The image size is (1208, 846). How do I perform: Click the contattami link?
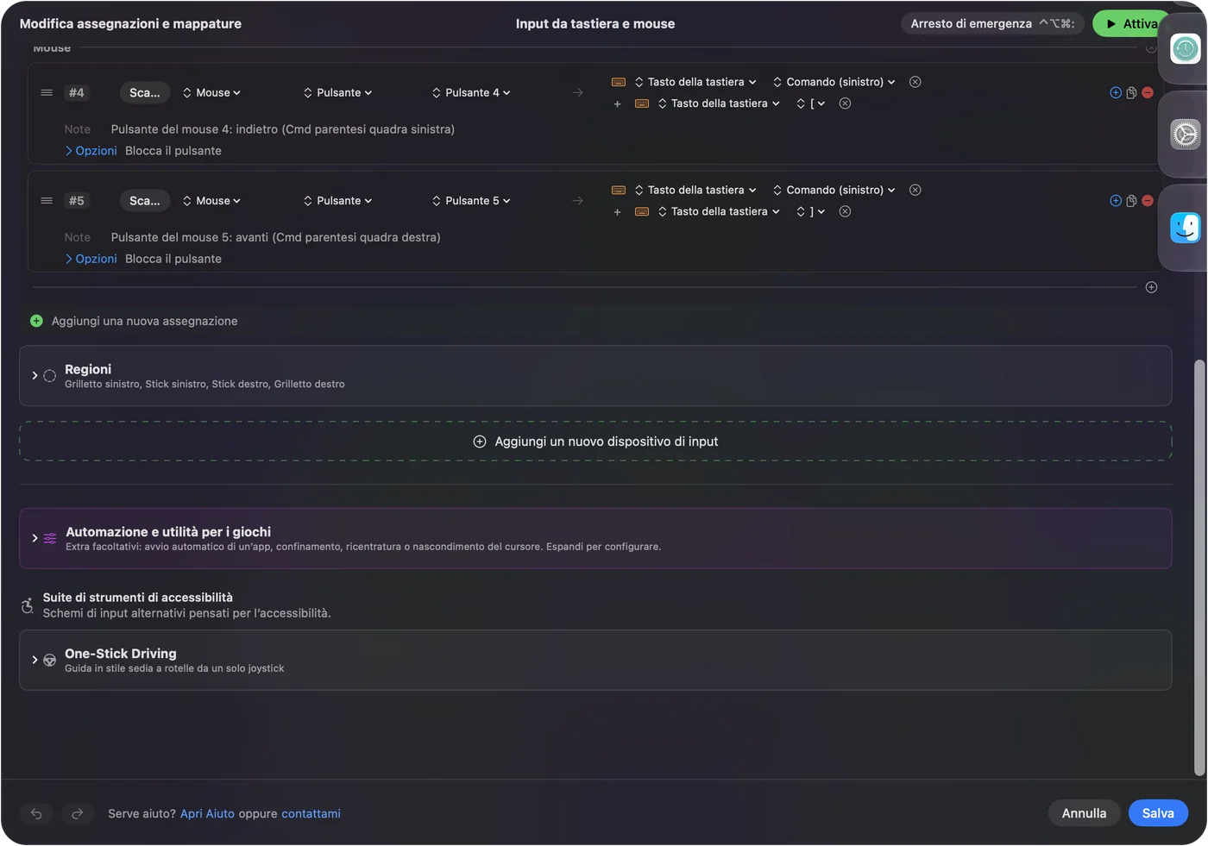click(x=311, y=813)
